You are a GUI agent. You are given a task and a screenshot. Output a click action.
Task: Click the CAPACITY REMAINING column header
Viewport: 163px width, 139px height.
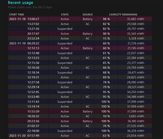click(x=123, y=14)
